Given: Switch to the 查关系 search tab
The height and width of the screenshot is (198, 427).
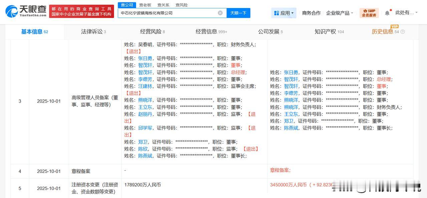Looking at the screenshot, I should [x=163, y=5].
